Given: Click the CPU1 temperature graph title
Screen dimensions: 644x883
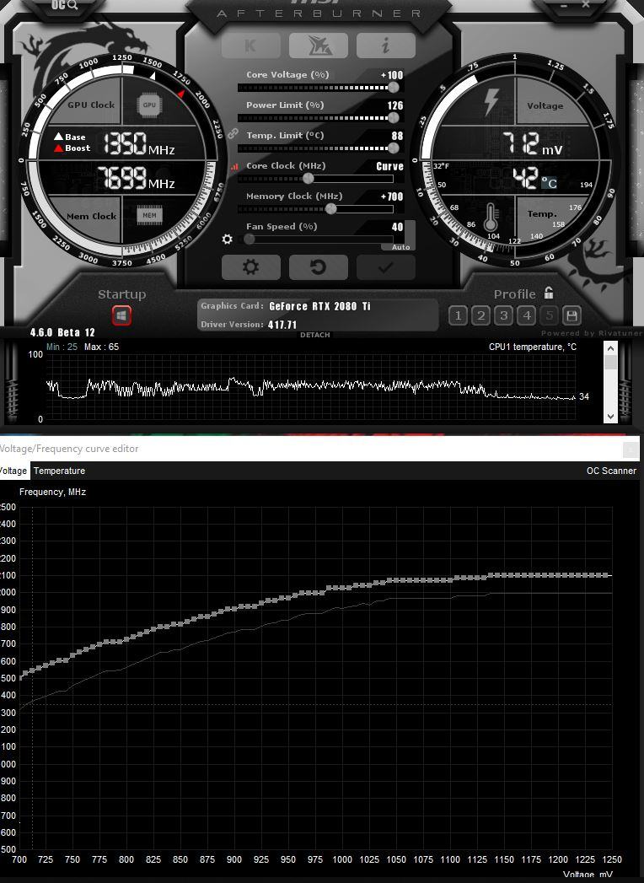Looking at the screenshot, I should (x=533, y=347).
